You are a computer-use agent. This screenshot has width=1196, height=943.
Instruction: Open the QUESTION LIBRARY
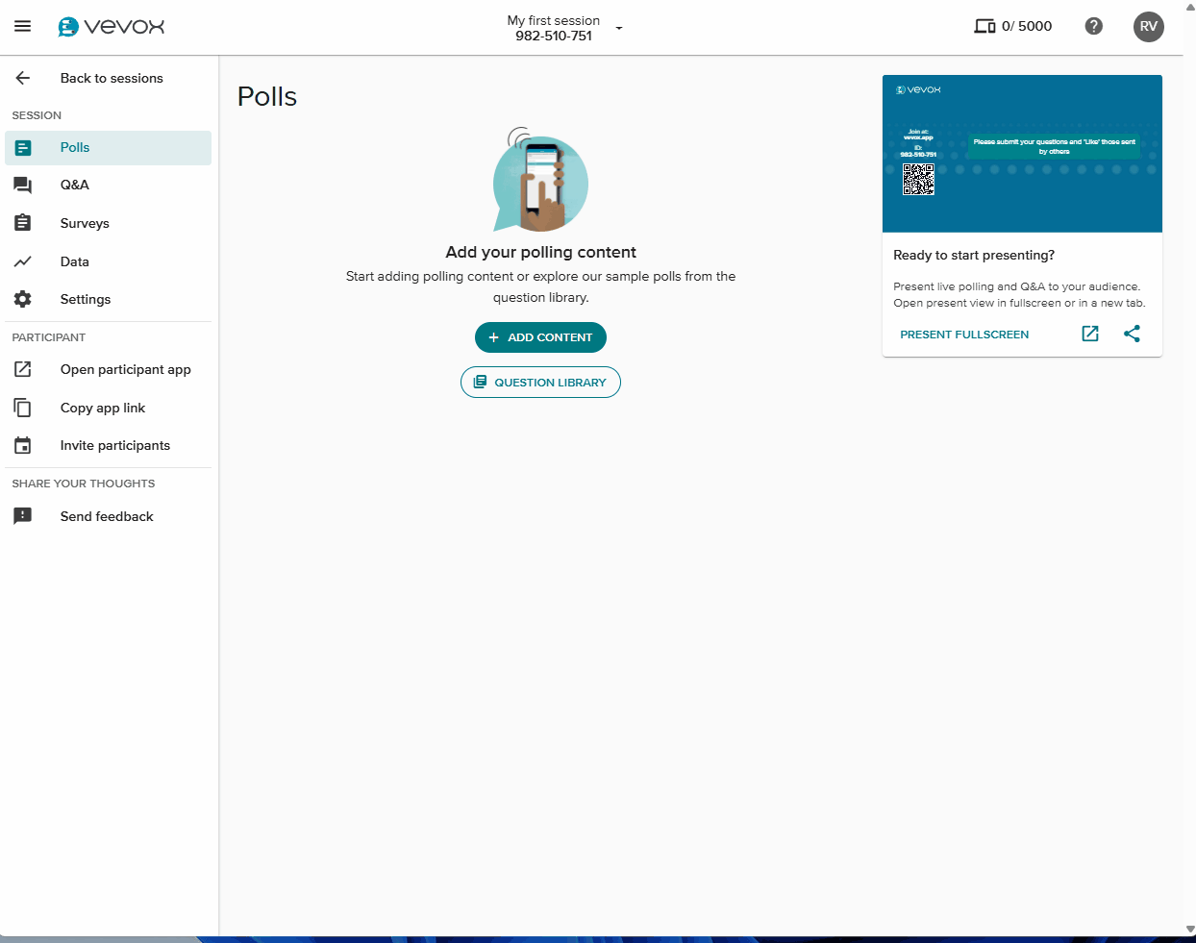[540, 382]
